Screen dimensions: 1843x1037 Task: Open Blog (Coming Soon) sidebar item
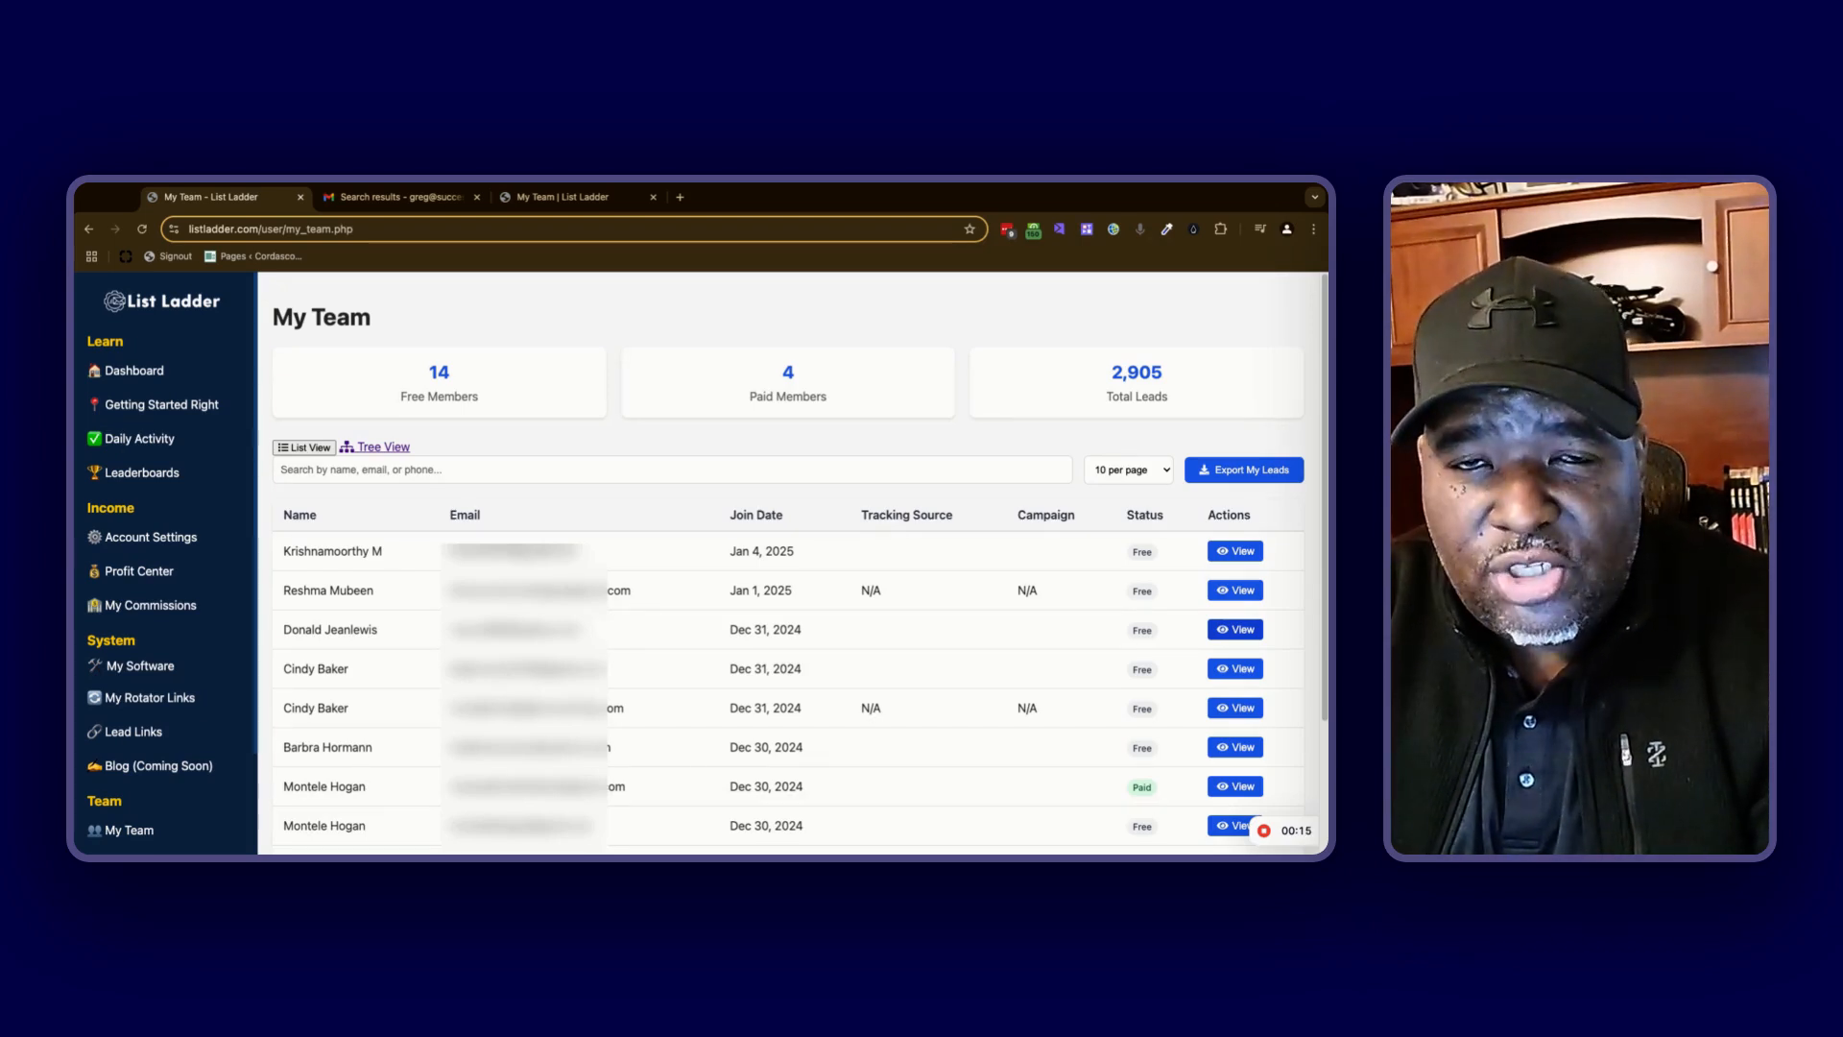pyautogui.click(x=151, y=766)
